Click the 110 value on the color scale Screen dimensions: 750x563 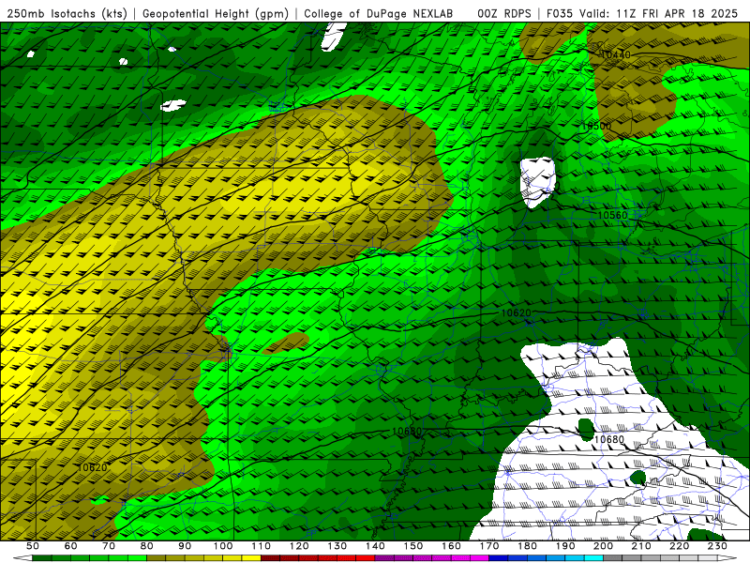coord(262,546)
